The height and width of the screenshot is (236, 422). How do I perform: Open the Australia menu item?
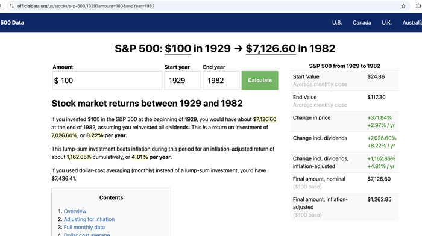pos(412,23)
